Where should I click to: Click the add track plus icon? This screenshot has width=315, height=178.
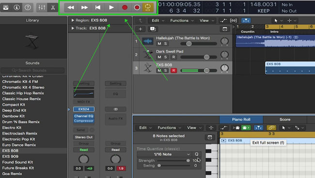141,29
